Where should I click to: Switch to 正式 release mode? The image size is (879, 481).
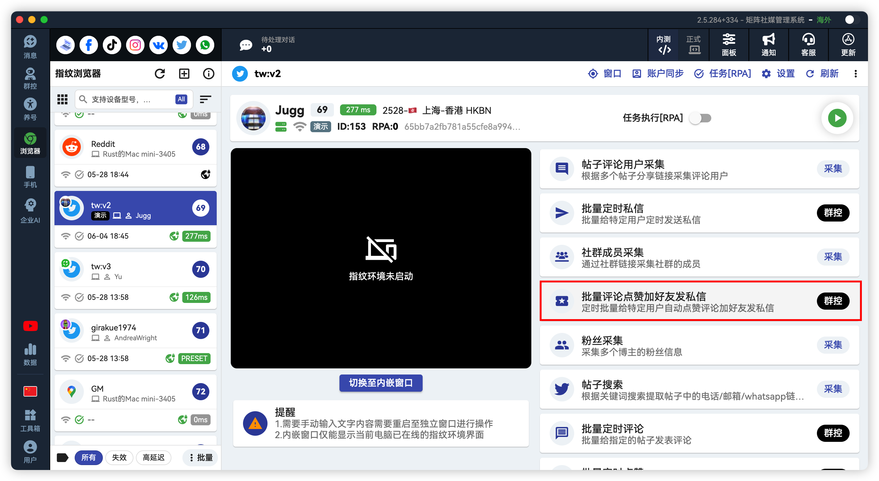tap(693, 45)
